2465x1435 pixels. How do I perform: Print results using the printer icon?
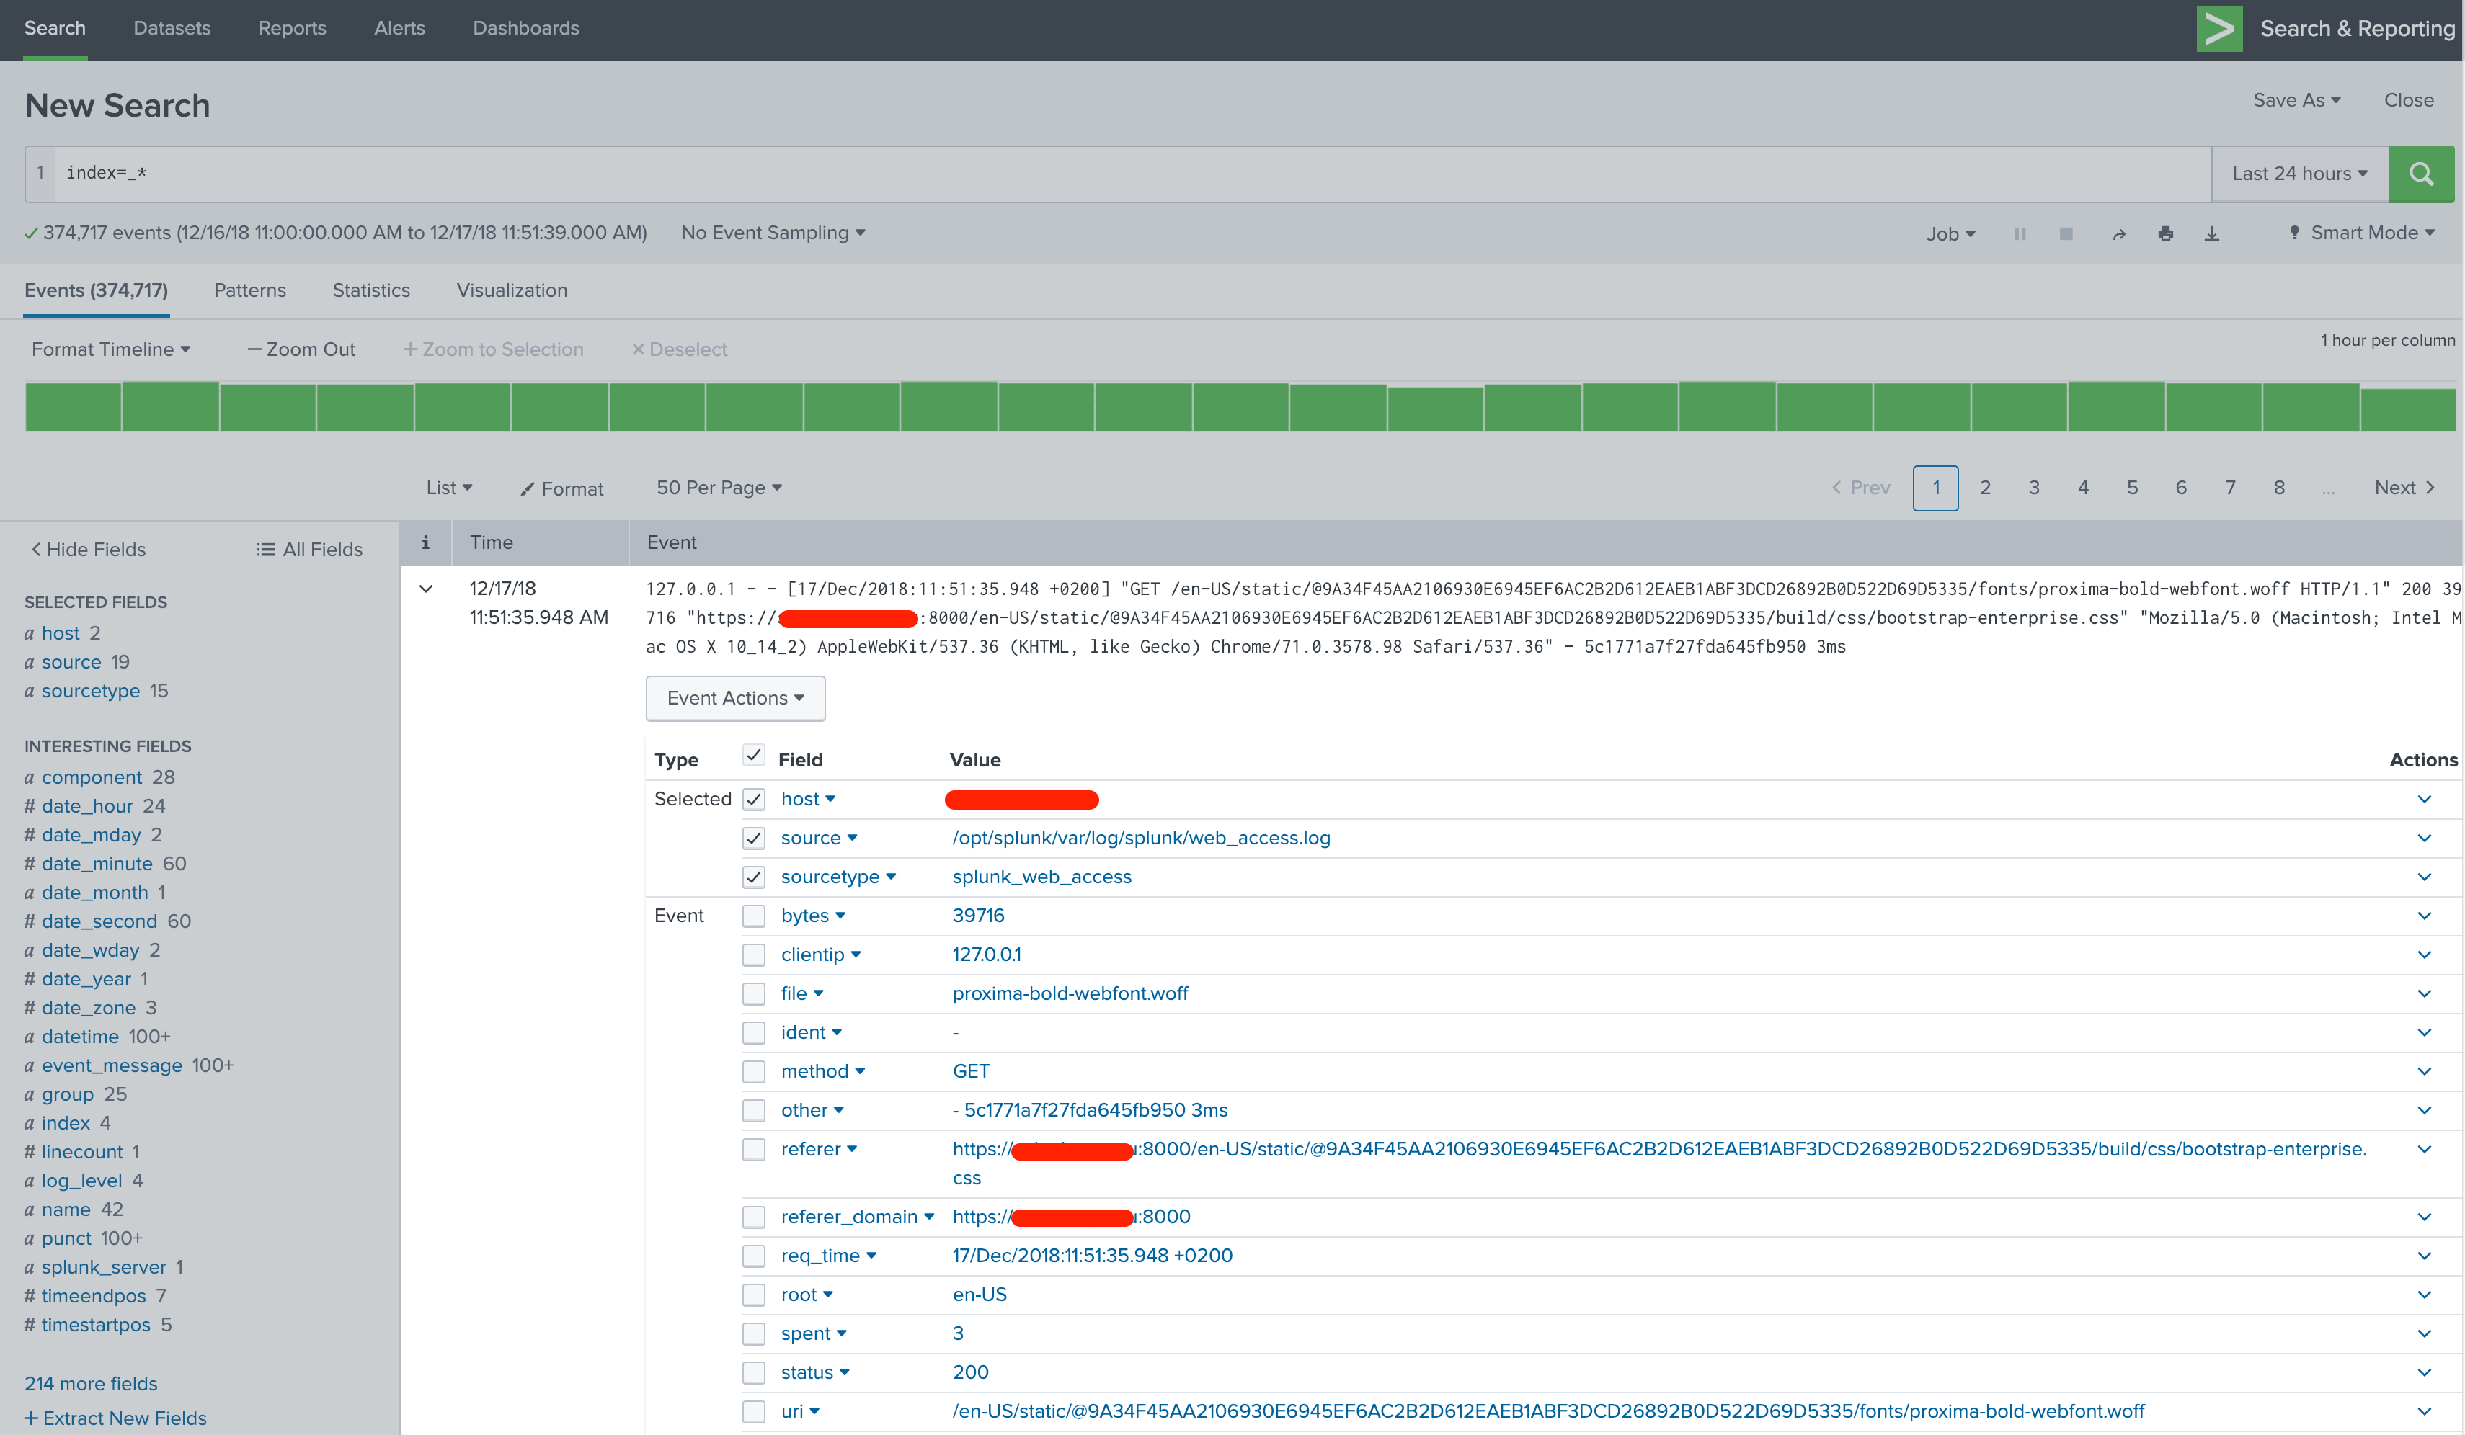click(2166, 233)
